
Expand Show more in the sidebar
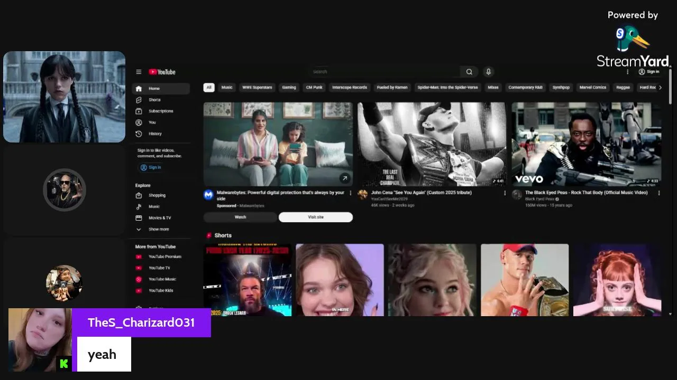[x=161, y=229]
